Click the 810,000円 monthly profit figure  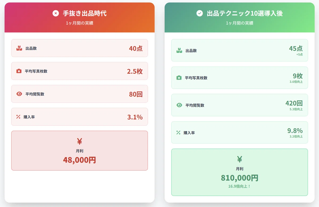pos(240,178)
